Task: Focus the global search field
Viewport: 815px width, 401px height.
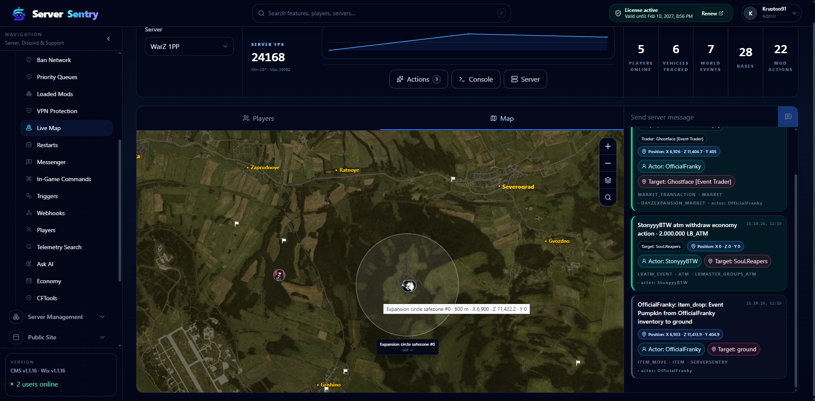Action: (381, 13)
